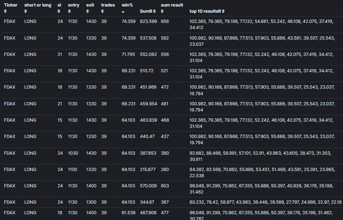The width and height of the screenshot is (343, 220).
Task: Select sum result 556
Action: [165, 54]
